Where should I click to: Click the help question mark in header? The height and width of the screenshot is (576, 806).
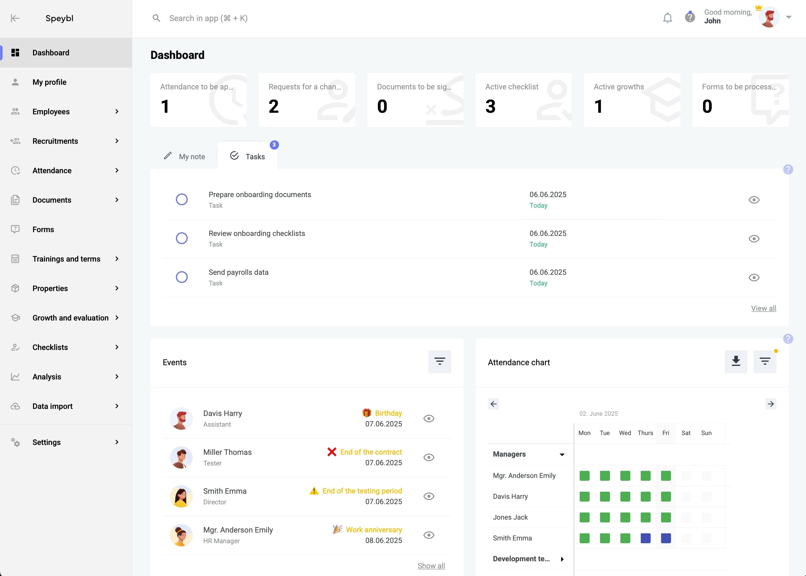(x=690, y=17)
